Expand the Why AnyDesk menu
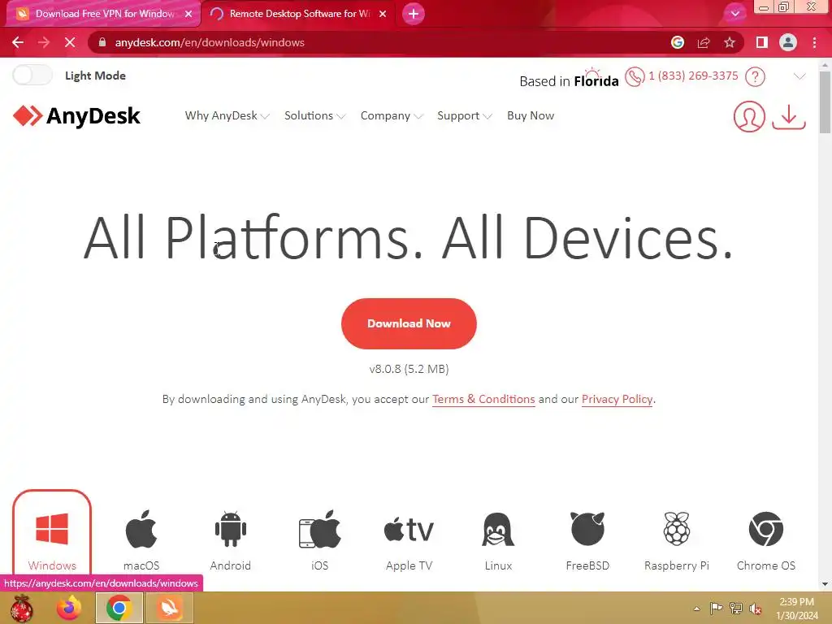This screenshot has height=624, width=832. [227, 115]
